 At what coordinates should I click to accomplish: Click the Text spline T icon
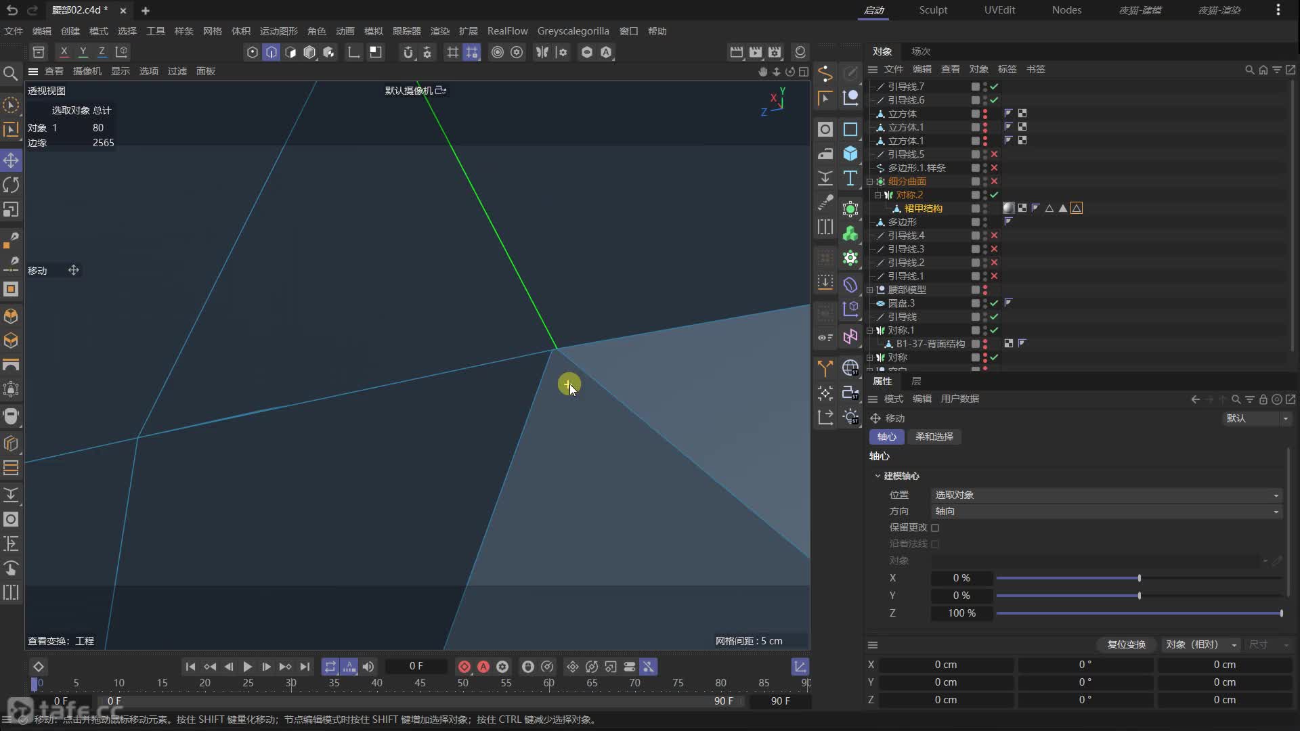pyautogui.click(x=850, y=178)
